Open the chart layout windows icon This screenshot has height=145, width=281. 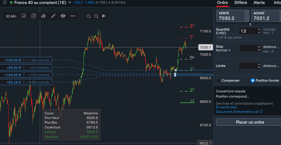coord(33,16)
